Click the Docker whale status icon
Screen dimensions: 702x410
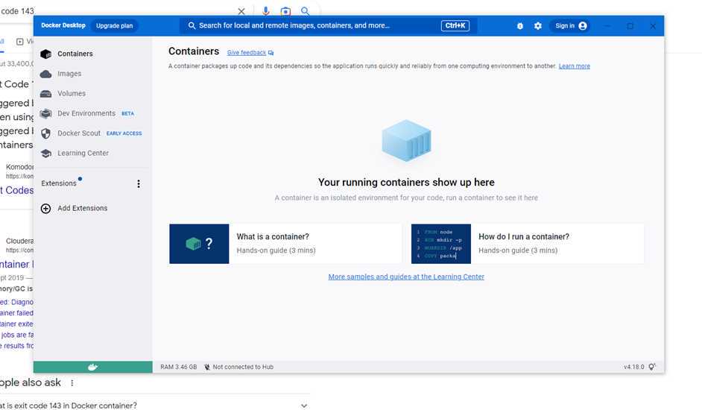[x=93, y=368]
